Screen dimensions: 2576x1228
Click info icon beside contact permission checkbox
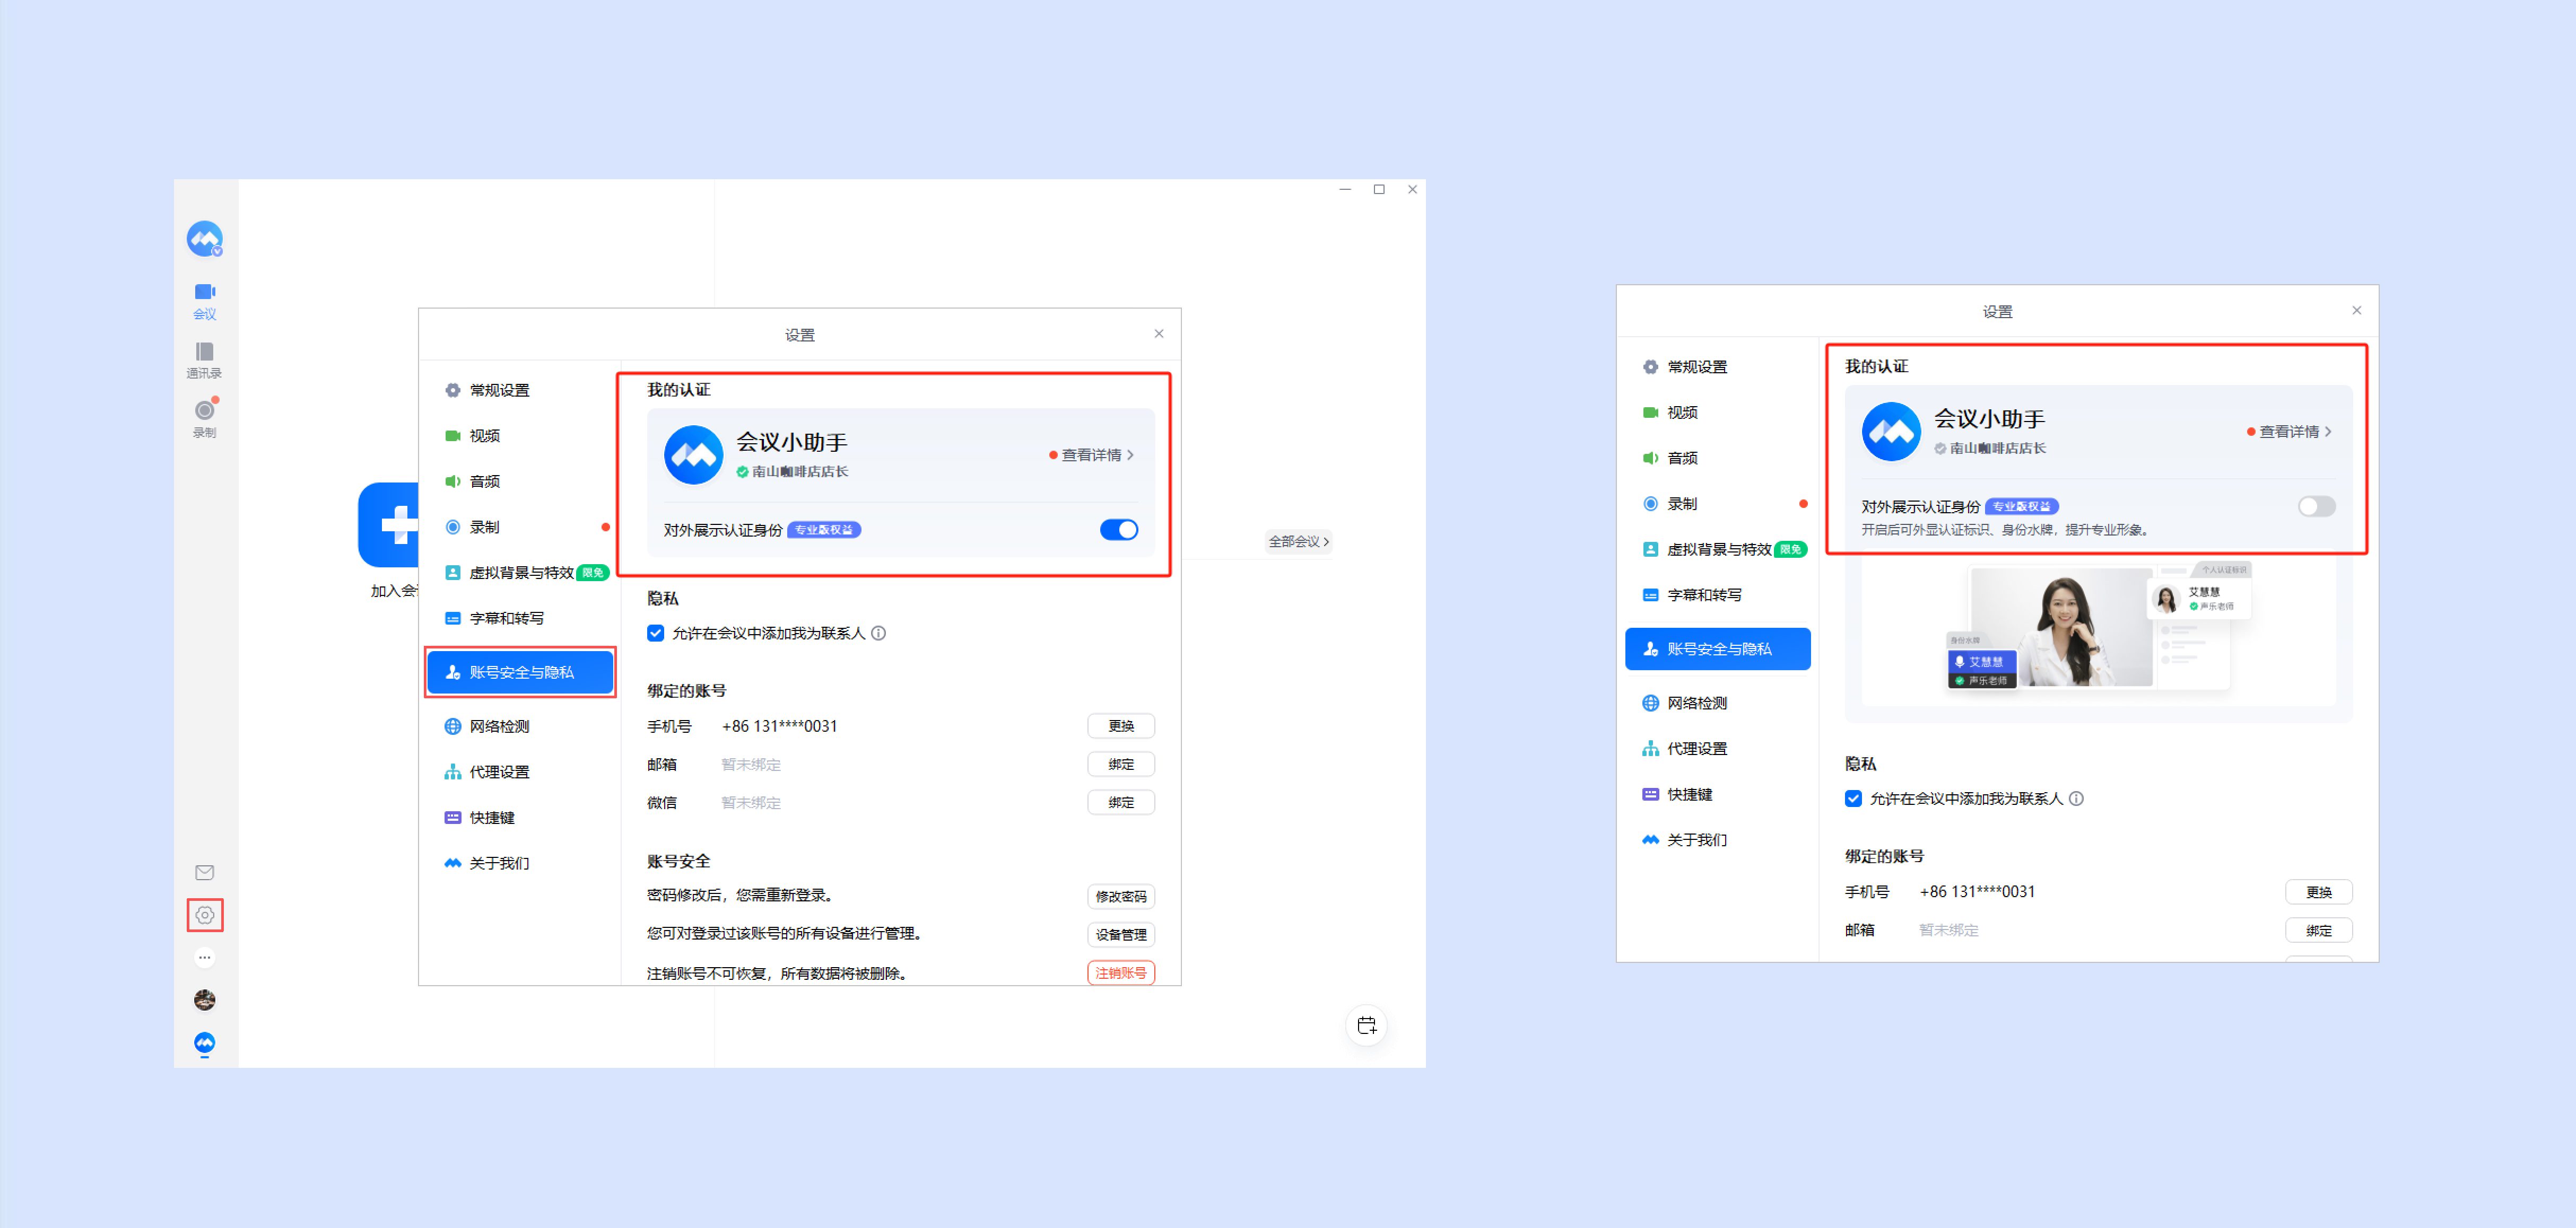(878, 633)
